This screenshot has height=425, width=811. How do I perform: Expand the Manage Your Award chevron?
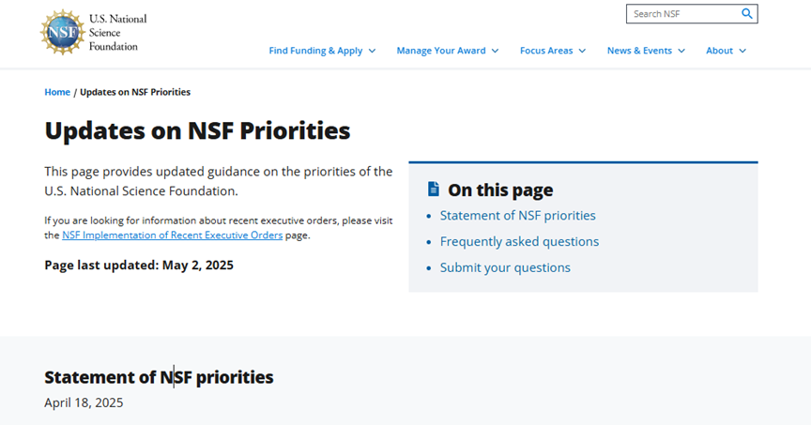(496, 51)
